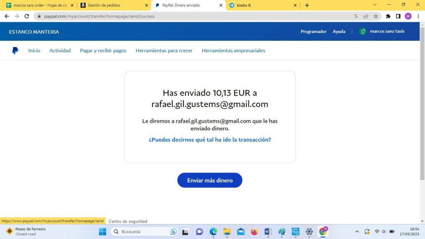Open the Windows Start menu
Viewport: 425px width, 239px height.
click(x=103, y=232)
